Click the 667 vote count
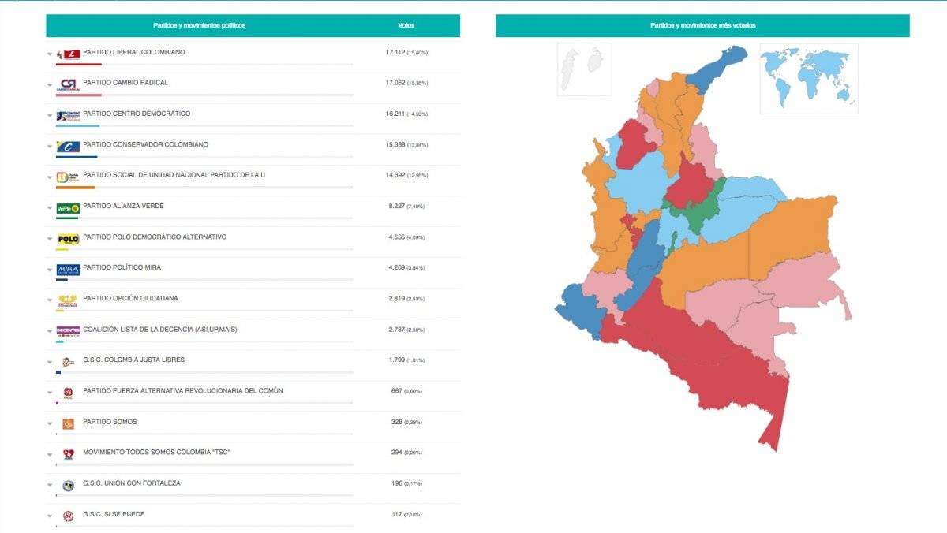Viewport: 947px width, 533px height. point(397,390)
